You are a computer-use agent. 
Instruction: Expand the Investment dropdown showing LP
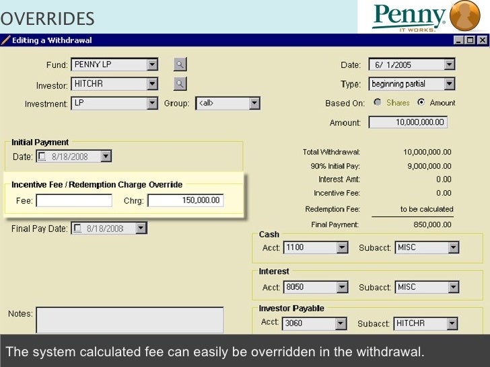[x=152, y=103]
